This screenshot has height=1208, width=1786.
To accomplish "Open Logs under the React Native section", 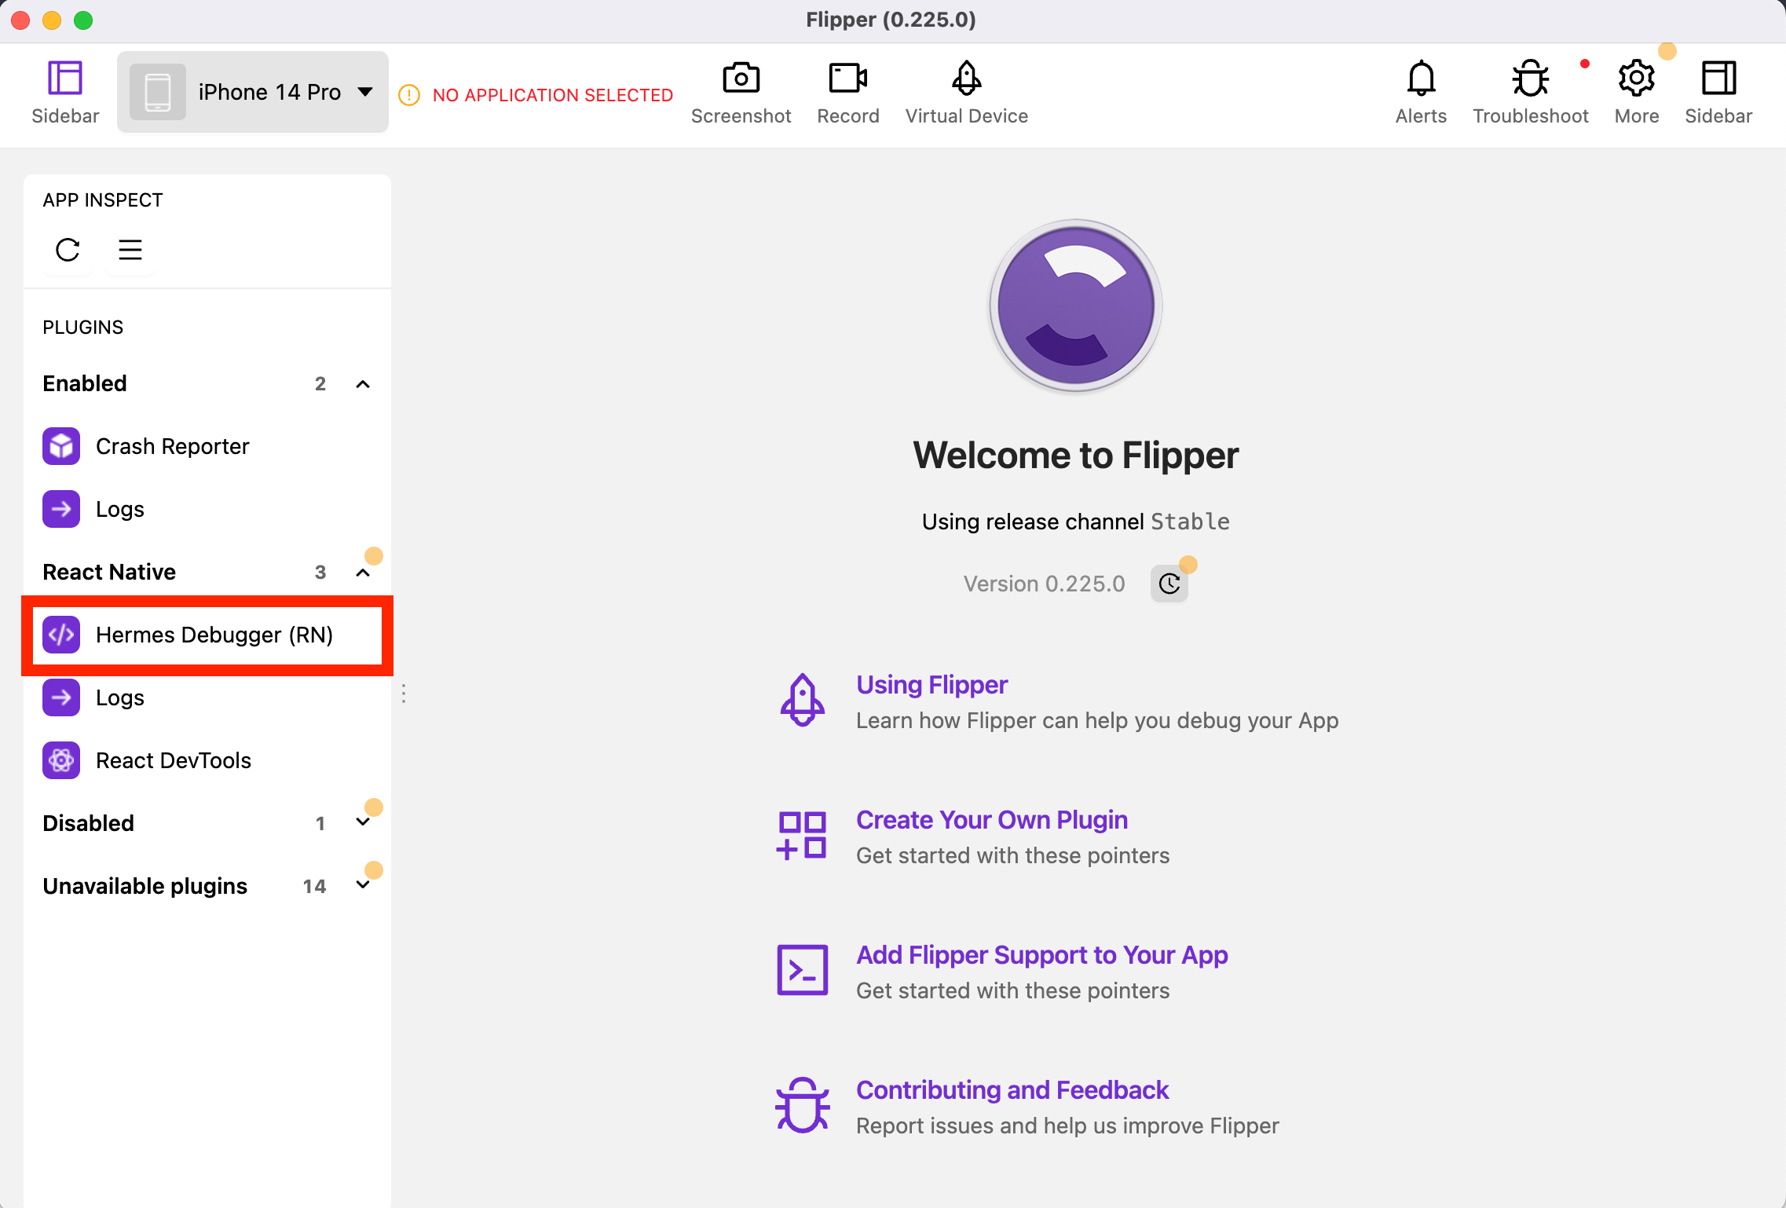I will point(206,697).
